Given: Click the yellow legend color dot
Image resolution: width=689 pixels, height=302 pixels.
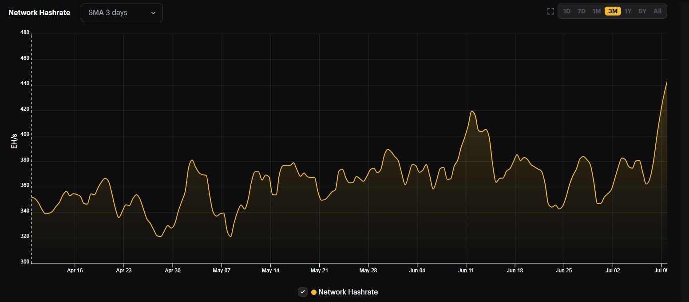Looking at the screenshot, I should (314, 292).
